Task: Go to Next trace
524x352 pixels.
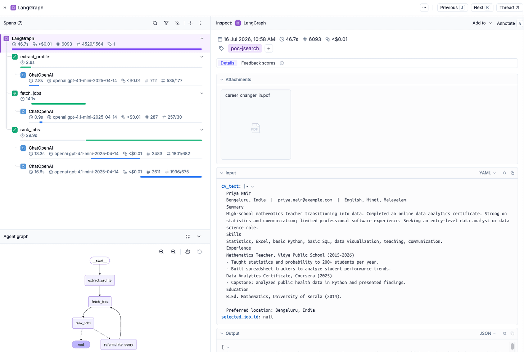Action: [x=482, y=8]
